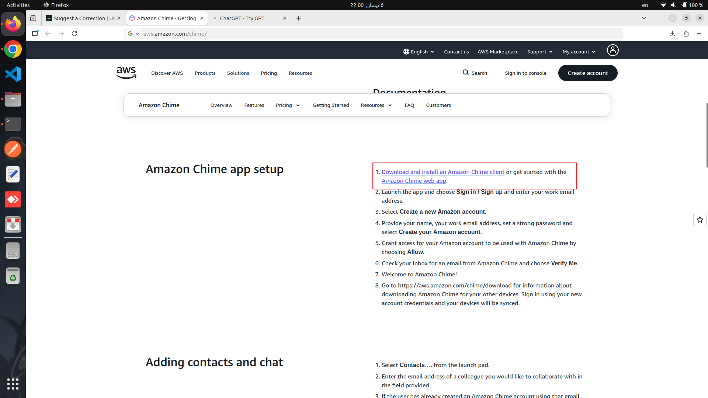Click the URL address bar

click(369, 34)
